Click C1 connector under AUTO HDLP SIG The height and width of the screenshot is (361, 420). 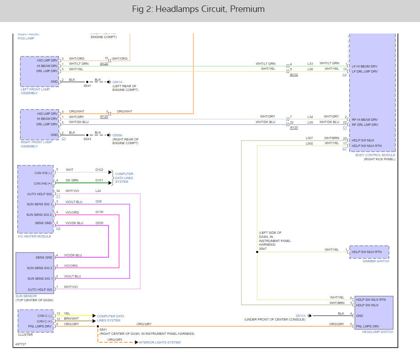(58, 196)
